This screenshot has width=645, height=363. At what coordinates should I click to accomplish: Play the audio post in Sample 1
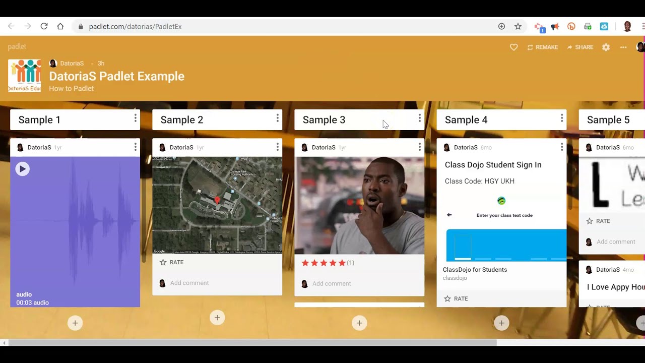point(22,169)
